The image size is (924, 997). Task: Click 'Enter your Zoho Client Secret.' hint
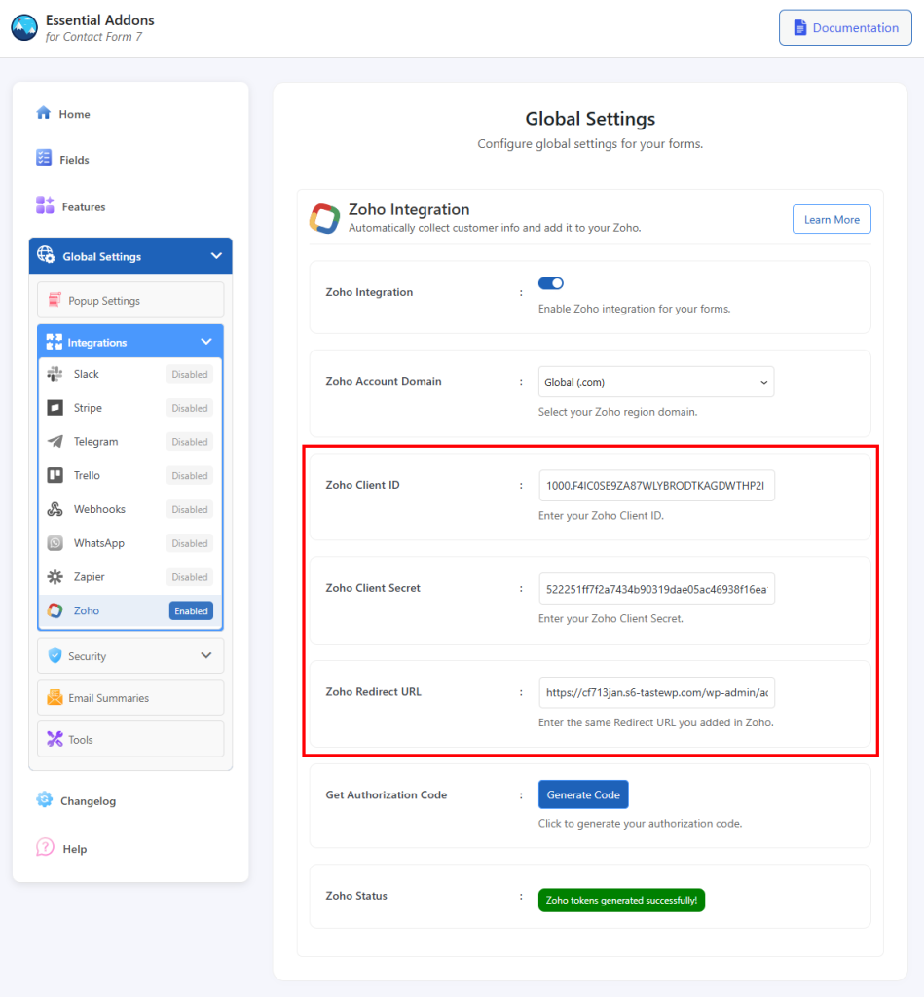(x=610, y=618)
